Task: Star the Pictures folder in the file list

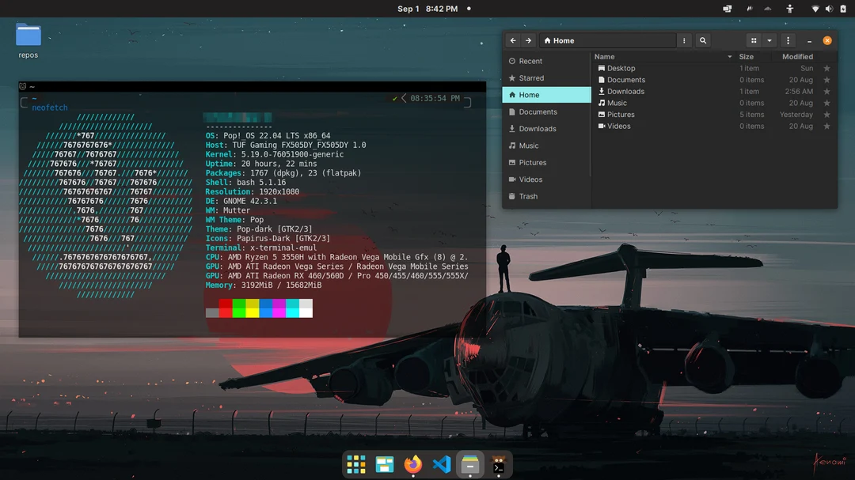Action: (827, 114)
